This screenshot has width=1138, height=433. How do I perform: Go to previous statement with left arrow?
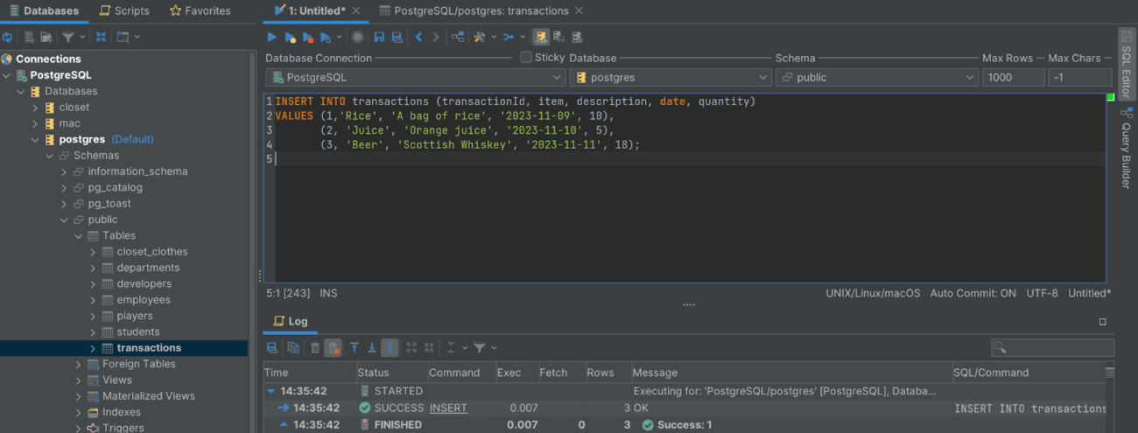click(x=418, y=37)
